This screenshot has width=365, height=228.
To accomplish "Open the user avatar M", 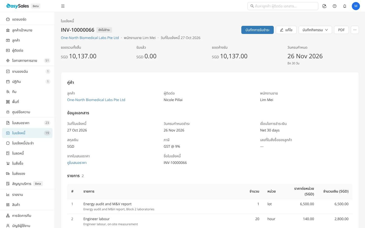I will pyautogui.click(x=356, y=6).
